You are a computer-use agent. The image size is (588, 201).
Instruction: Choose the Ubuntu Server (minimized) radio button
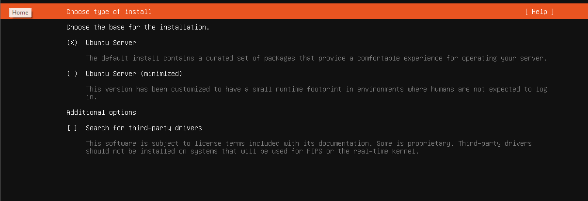(x=72, y=74)
